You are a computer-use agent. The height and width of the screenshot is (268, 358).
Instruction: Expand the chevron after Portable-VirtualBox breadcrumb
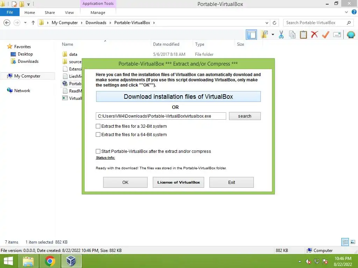[154, 23]
